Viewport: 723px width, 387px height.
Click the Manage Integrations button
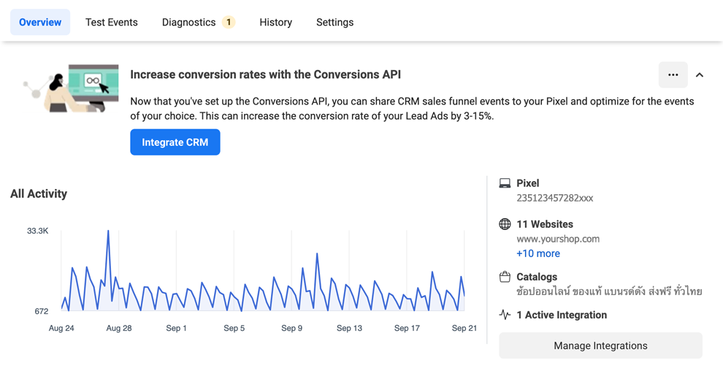[600, 345]
